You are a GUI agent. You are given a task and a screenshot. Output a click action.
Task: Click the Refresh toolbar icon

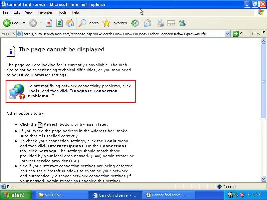coord(59,23)
